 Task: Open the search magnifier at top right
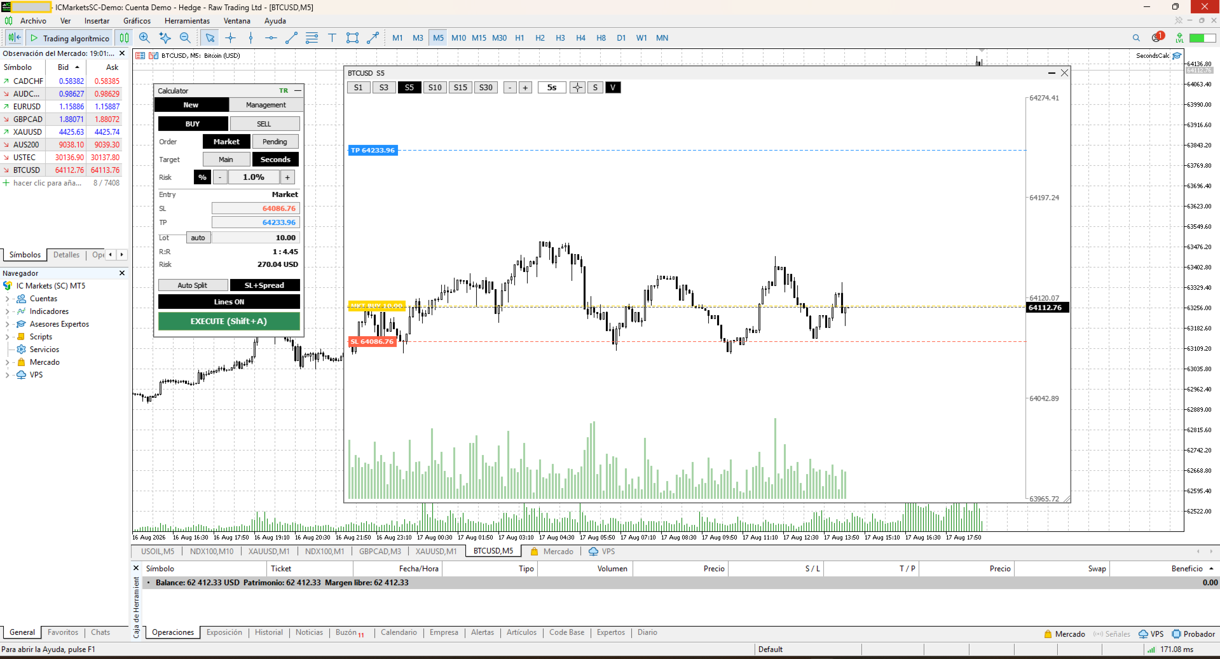(x=1136, y=38)
